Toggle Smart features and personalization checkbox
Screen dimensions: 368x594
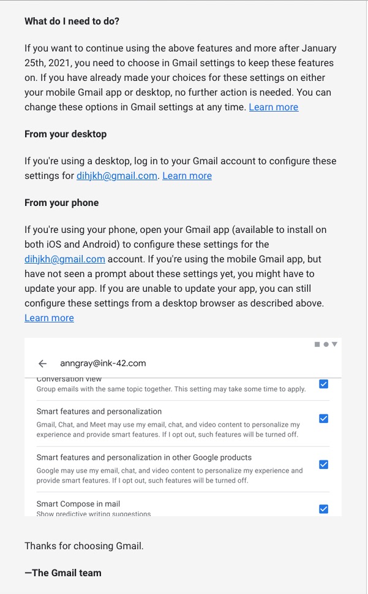(323, 419)
